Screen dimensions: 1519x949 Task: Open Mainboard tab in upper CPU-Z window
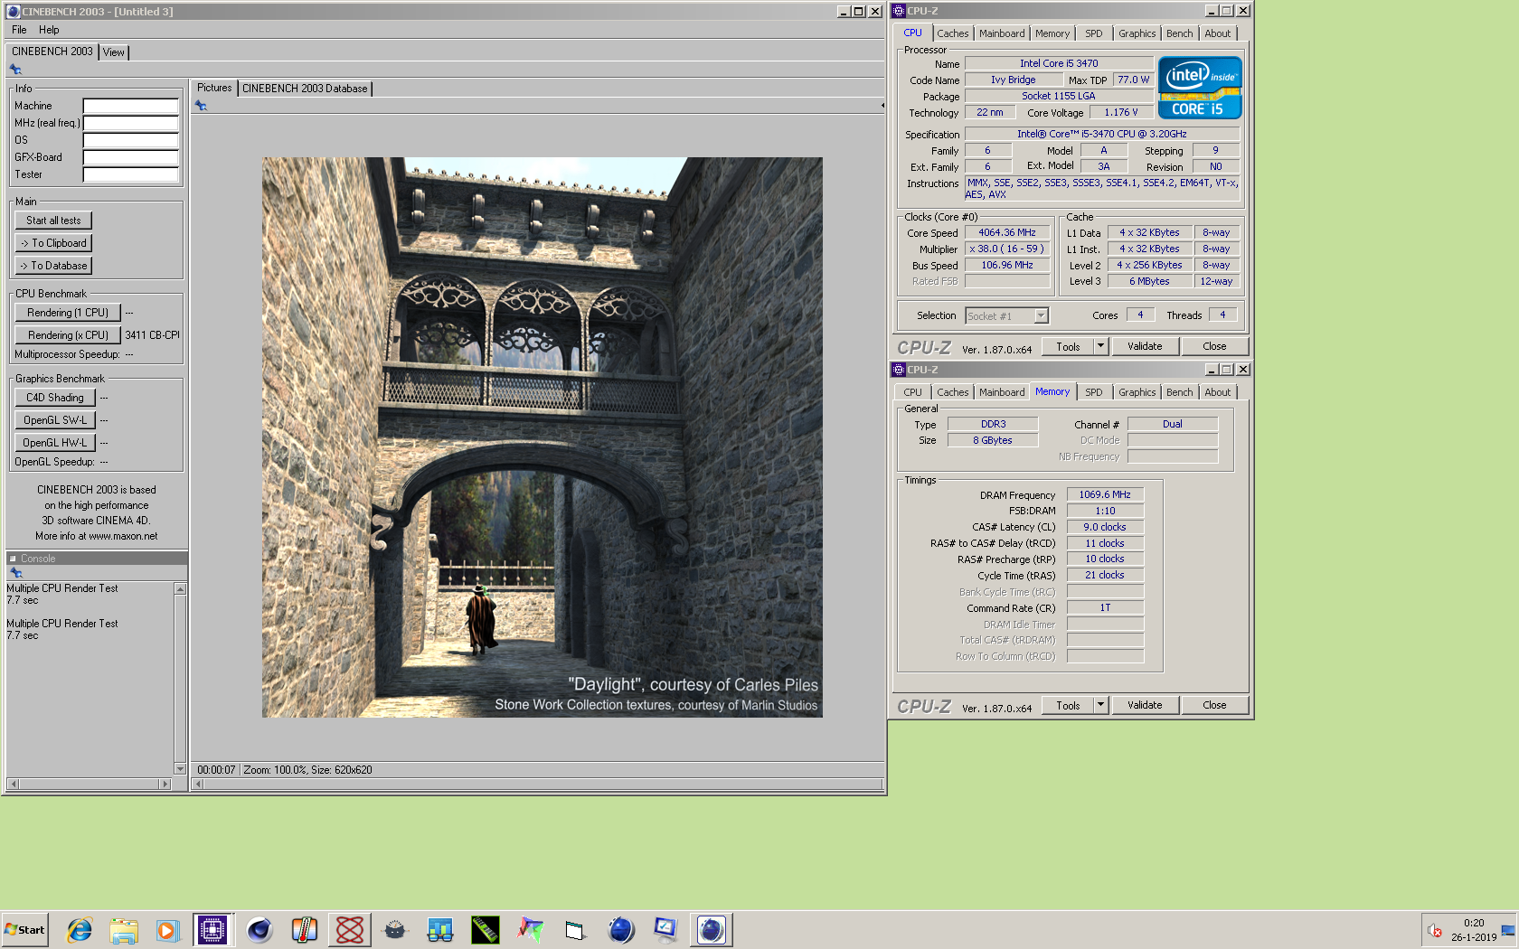point(1002,33)
